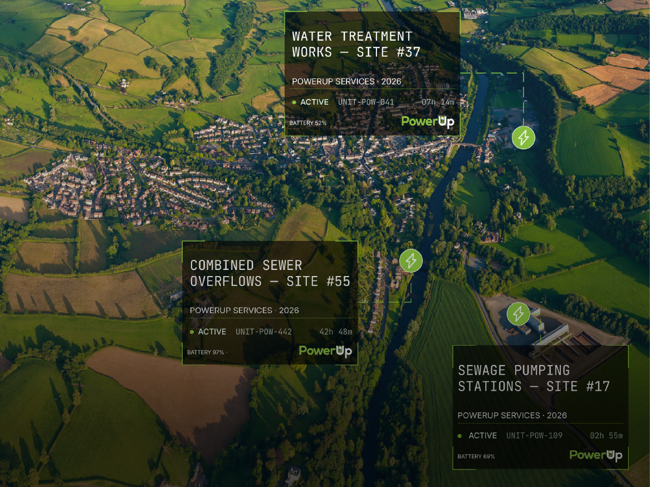
Task: Click the 07h 14m runtime readout
Action: pos(438,102)
